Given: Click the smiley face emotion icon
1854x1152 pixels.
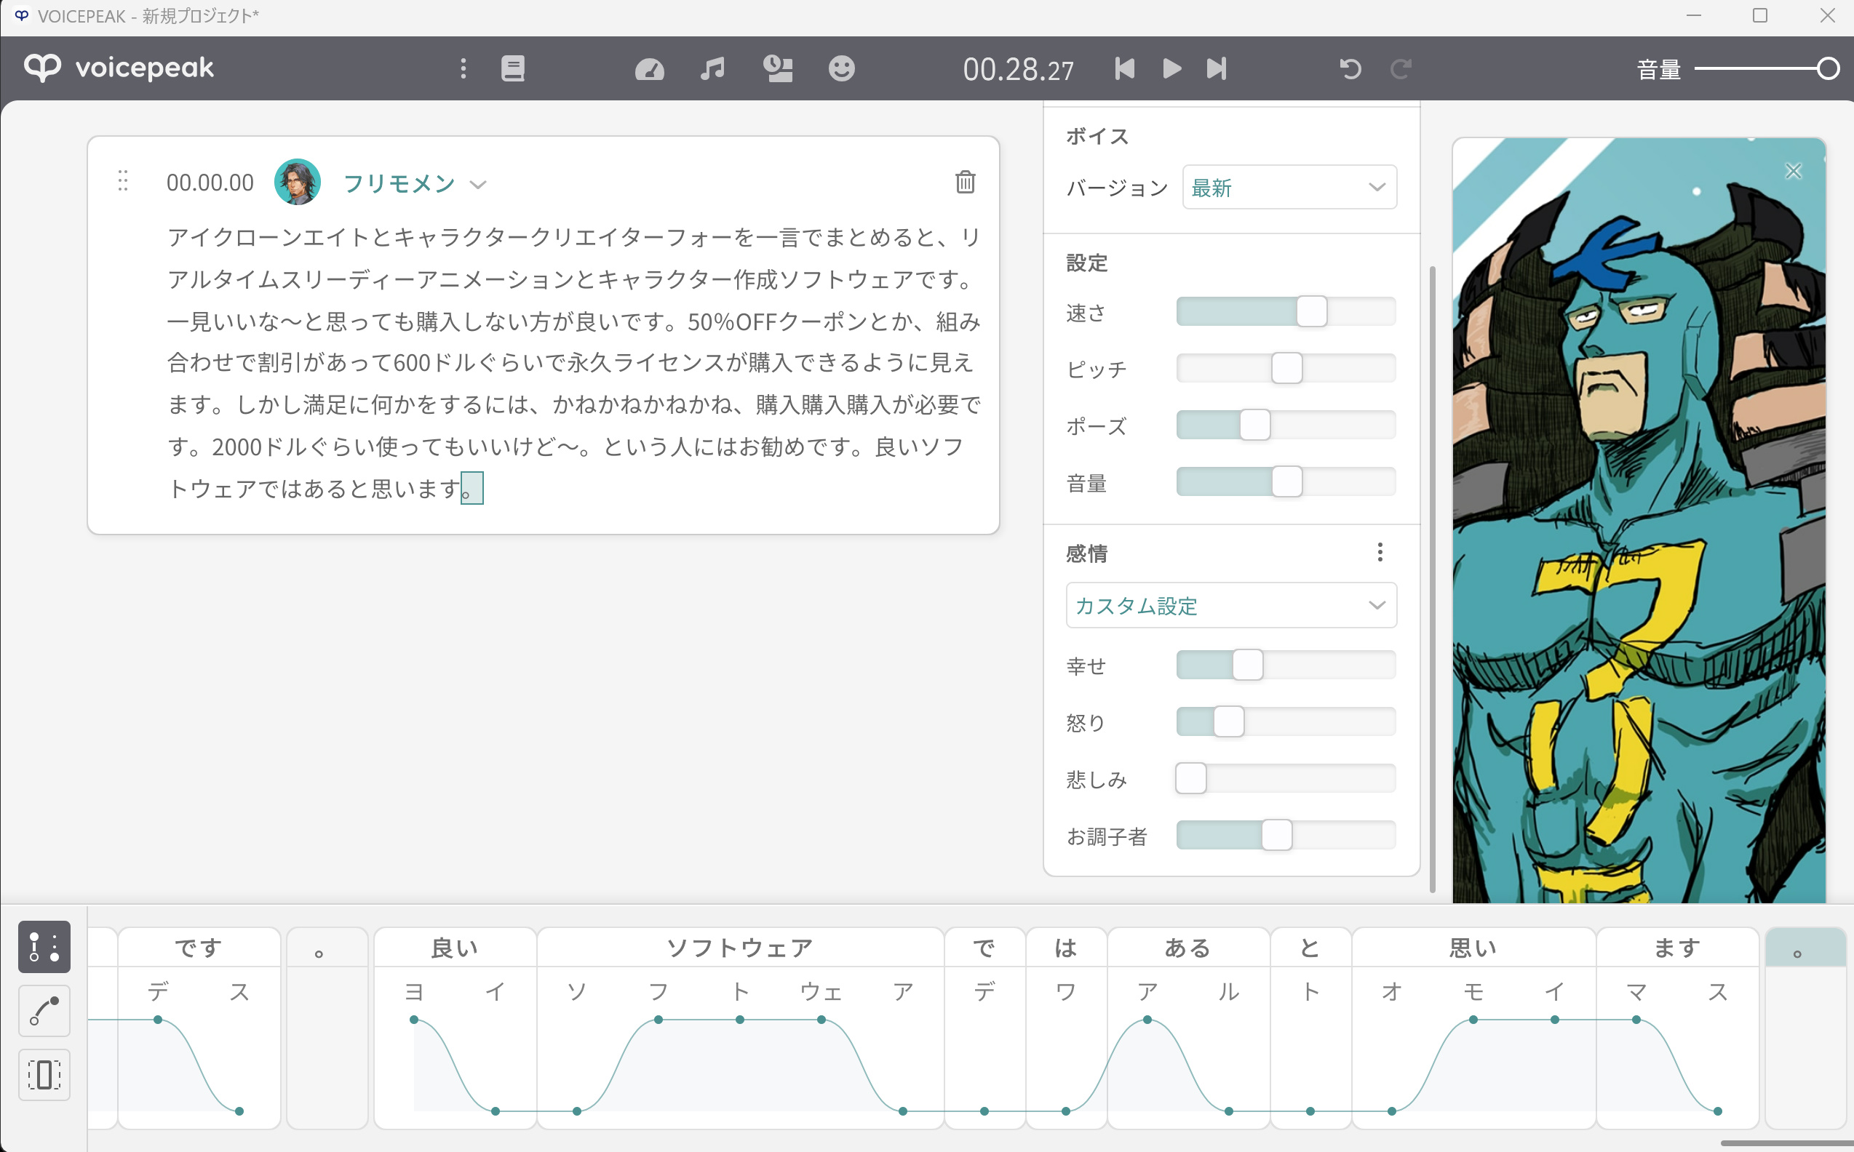Looking at the screenshot, I should point(841,68).
